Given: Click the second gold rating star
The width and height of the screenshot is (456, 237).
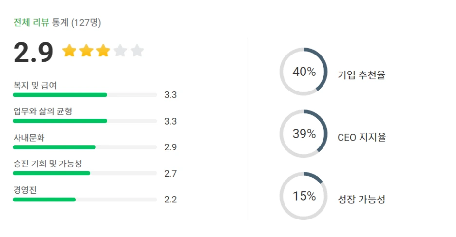Looking at the screenshot, I should 86,51.
